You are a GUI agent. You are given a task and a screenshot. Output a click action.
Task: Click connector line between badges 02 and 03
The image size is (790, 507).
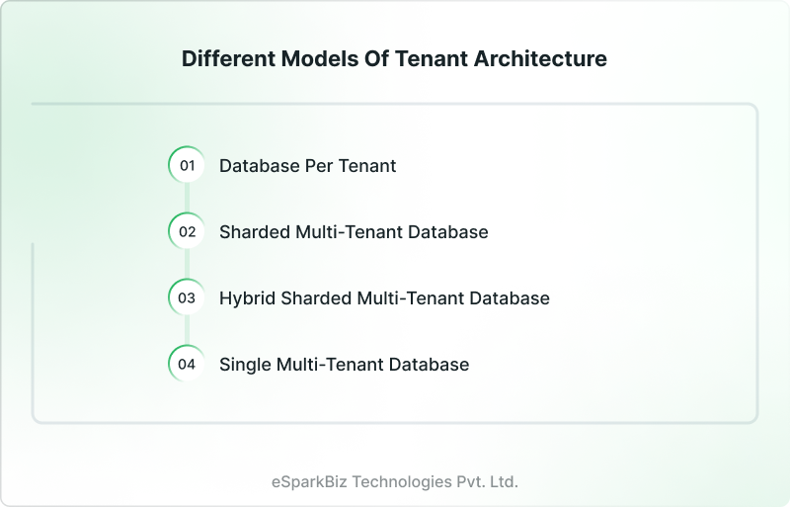click(187, 265)
